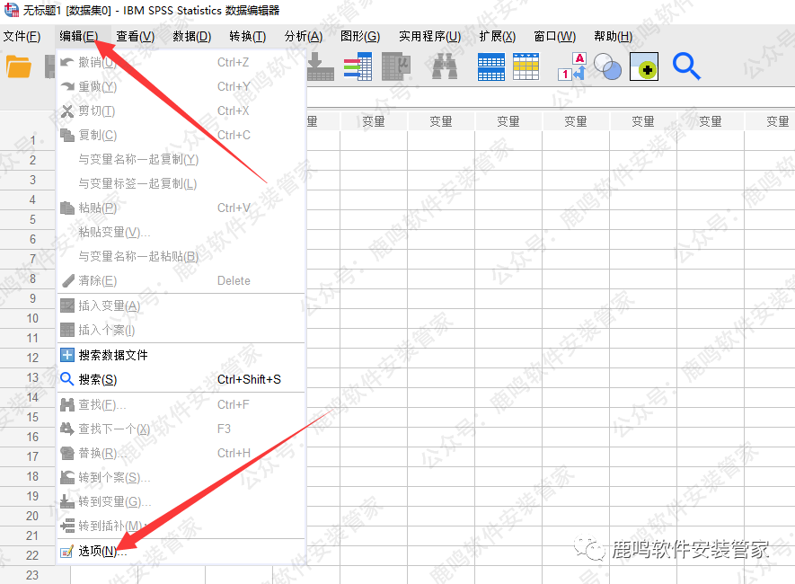Image resolution: width=795 pixels, height=584 pixels.
Task: Choose 重做(Y) in the Edit menu
Action: 181,86
